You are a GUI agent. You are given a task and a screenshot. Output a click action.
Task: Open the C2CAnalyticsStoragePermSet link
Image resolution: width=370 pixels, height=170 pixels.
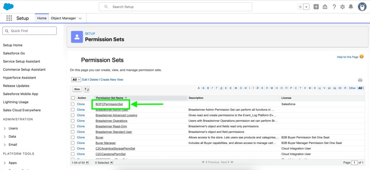tap(115, 149)
